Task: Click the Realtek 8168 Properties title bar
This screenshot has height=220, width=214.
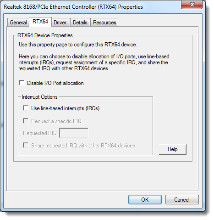Action: point(73,7)
